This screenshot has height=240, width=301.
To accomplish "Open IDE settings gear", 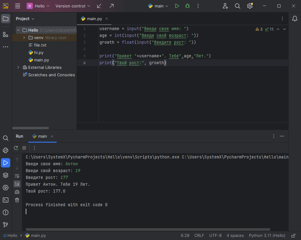I will click(x=250, y=6).
